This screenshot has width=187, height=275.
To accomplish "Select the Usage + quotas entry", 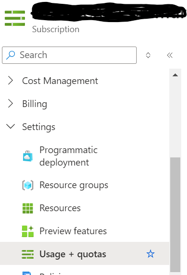I will pos(85,254).
